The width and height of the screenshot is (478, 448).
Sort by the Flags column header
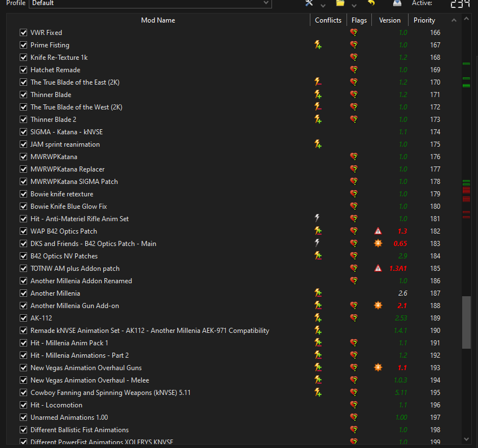pos(359,20)
